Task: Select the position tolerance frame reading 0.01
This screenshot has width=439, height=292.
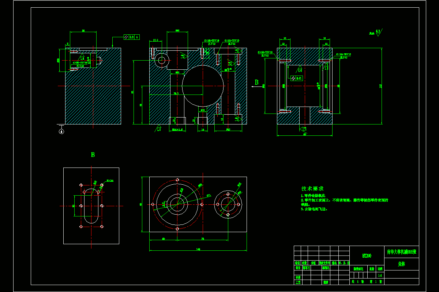Action: (x=296, y=78)
